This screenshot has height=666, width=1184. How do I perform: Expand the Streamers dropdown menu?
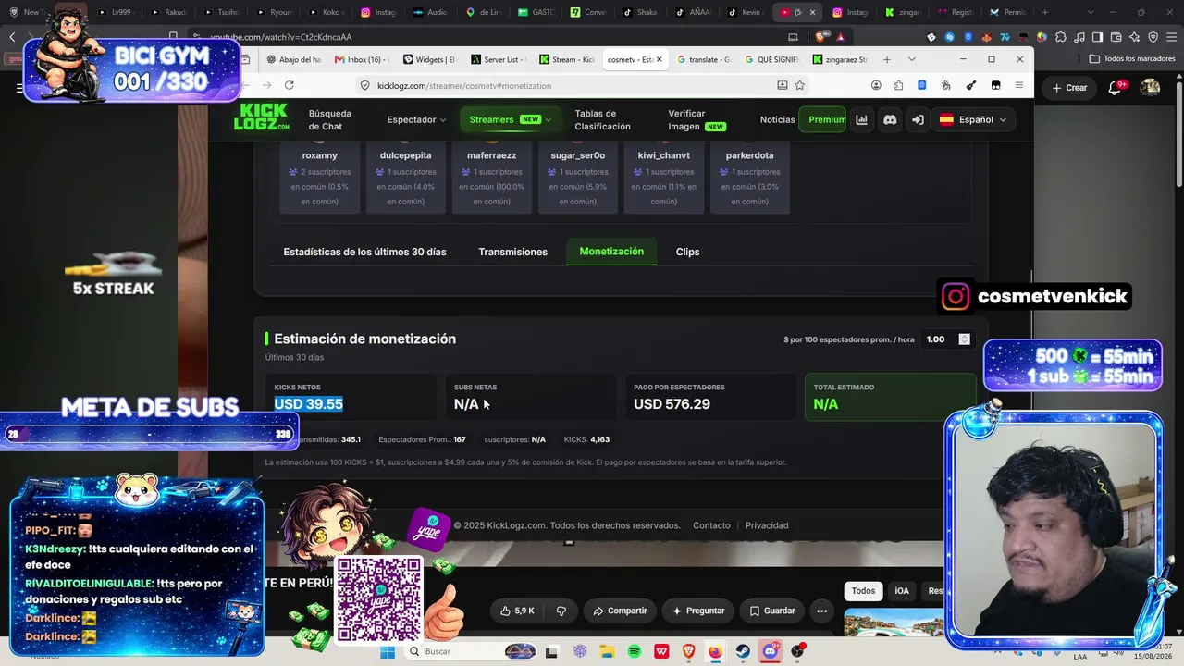click(x=510, y=119)
